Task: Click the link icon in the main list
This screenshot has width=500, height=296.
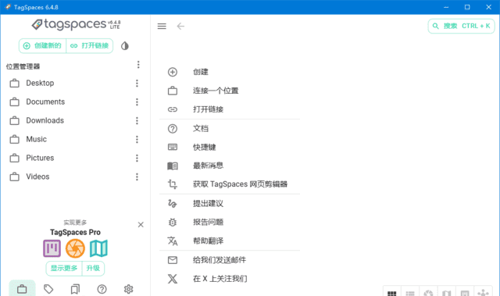Action: (x=173, y=109)
